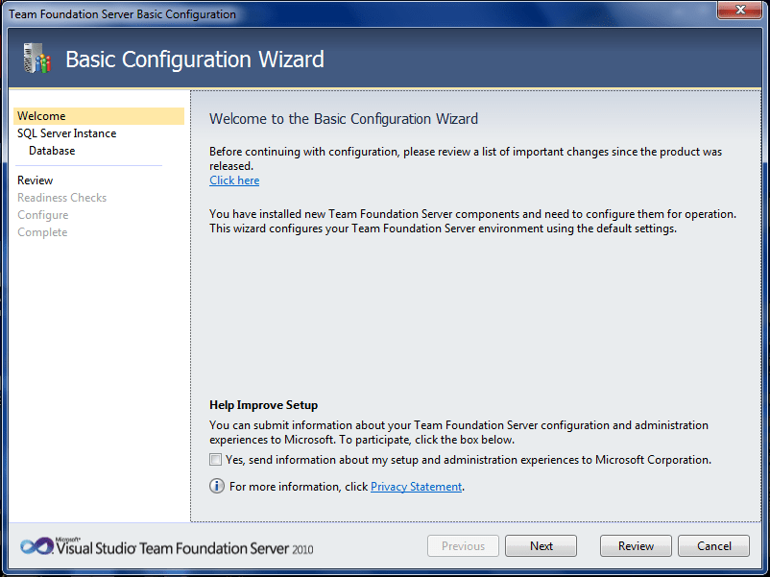Jump to the Review step in sidebar
The width and height of the screenshot is (770, 577).
coord(35,180)
